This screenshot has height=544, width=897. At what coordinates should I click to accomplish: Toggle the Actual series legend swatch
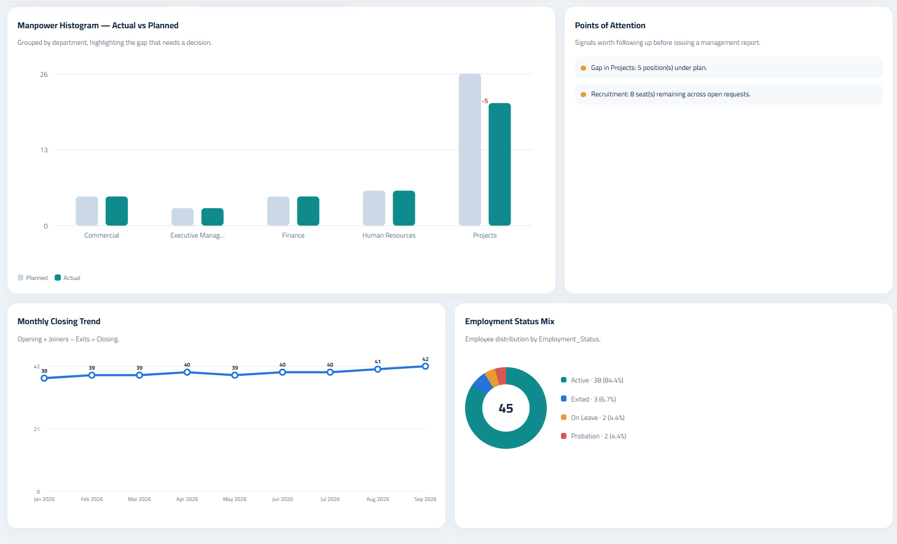pos(58,278)
